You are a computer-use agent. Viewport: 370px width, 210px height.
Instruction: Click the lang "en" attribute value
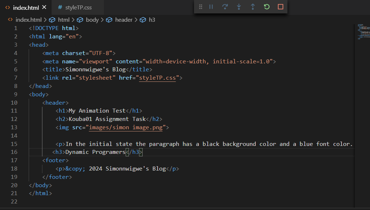click(72, 37)
